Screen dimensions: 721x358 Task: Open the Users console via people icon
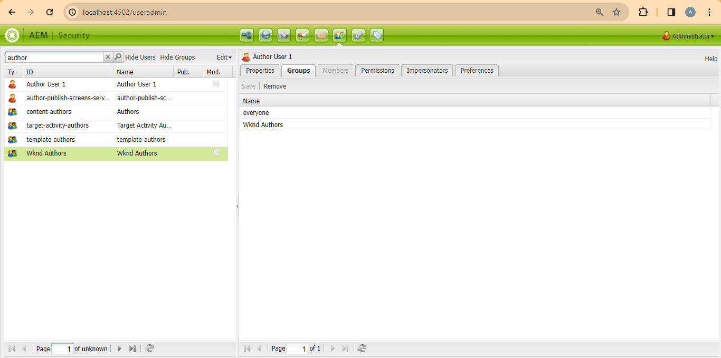[339, 35]
